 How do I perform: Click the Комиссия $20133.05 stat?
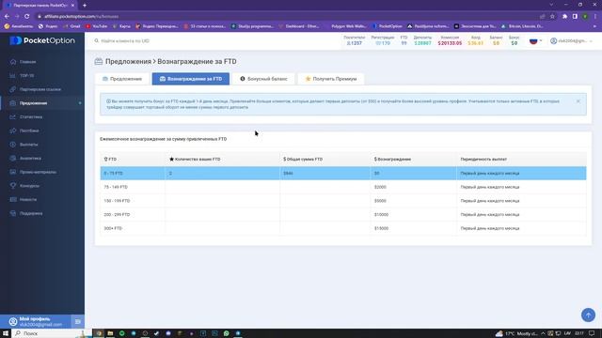tap(450, 40)
